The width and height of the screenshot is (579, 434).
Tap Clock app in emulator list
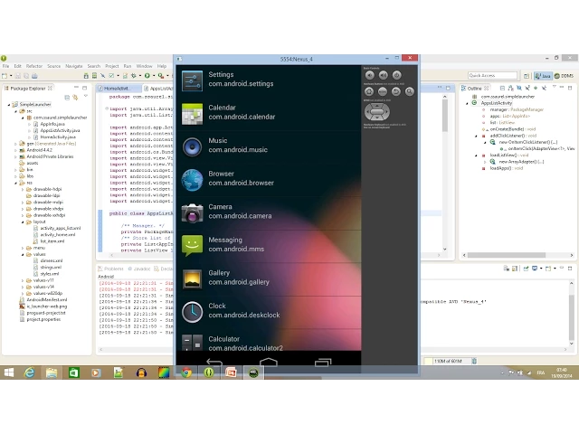(x=269, y=311)
